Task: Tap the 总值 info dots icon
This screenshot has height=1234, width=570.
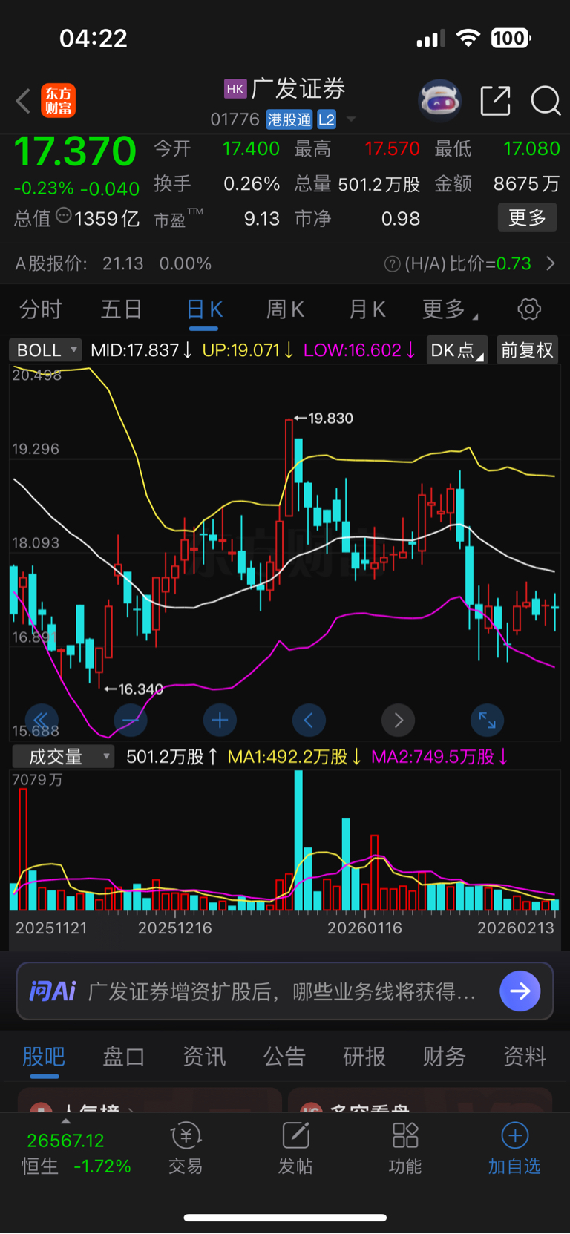Action: click(64, 216)
